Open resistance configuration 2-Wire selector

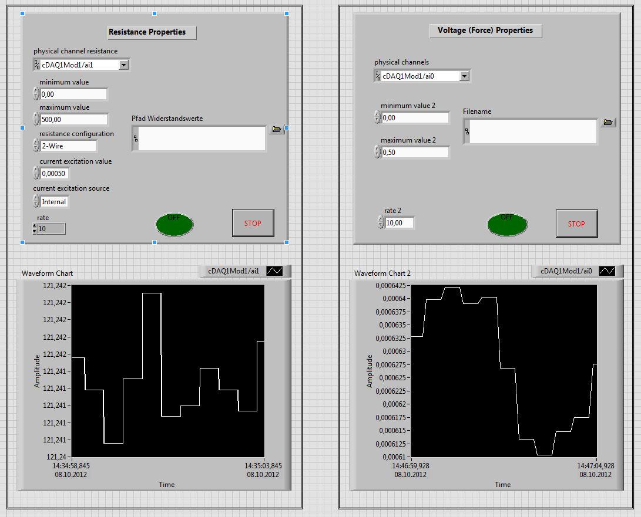pyautogui.click(x=69, y=146)
